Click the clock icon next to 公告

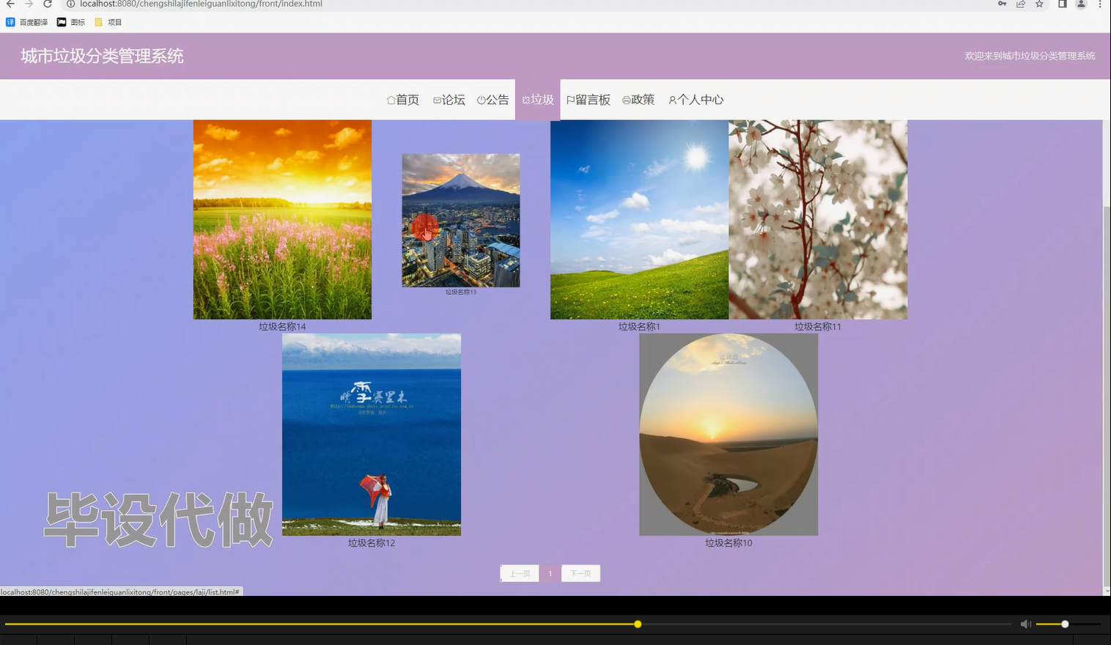tap(480, 100)
